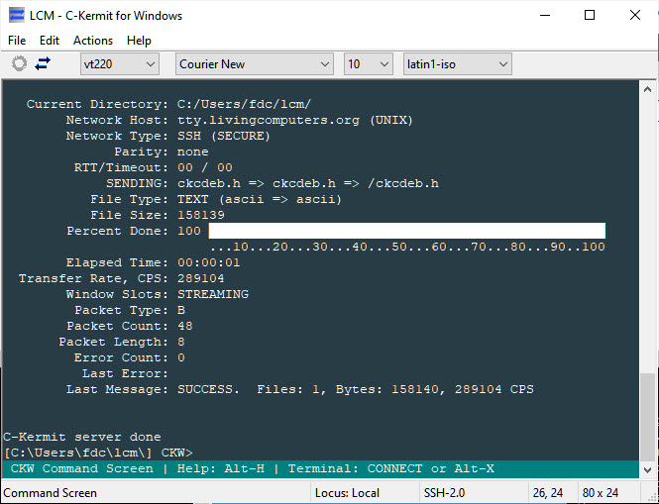This screenshot has height=504, width=659.
Task: Click the 'Command Screen' status bar entry
Action: point(50,493)
